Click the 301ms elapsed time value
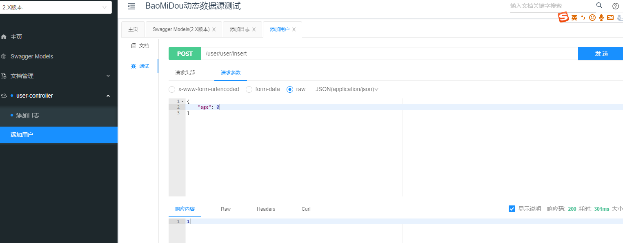 [x=602, y=209]
